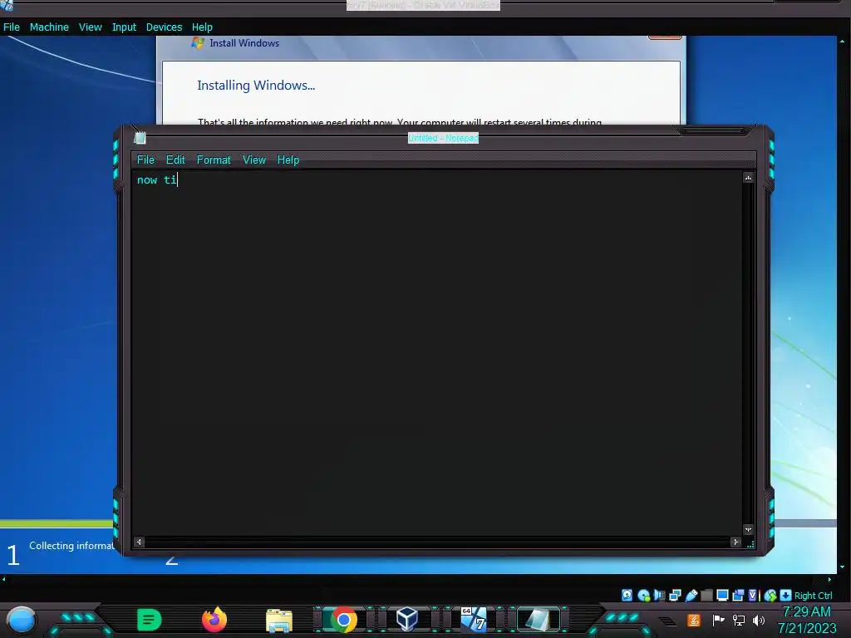Viewport: 851px width, 638px height.
Task: Click the Right Ctrl host key label
Action: (x=813, y=596)
